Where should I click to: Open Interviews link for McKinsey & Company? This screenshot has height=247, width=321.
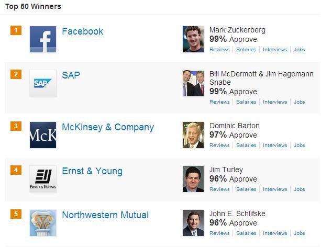275,145
